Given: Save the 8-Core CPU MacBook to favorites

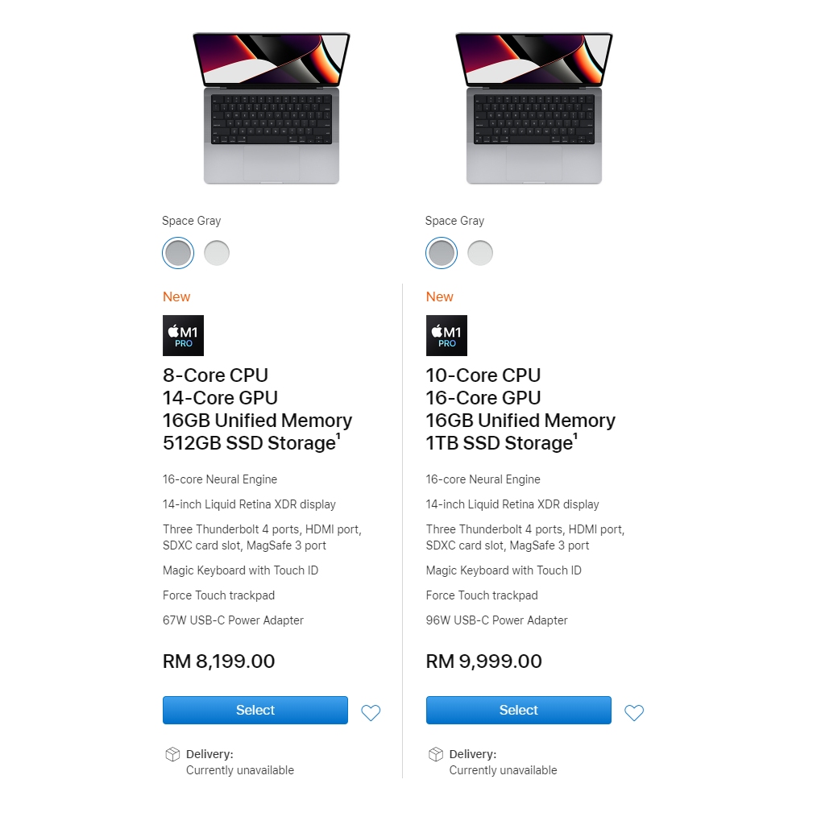Looking at the screenshot, I should click(371, 712).
